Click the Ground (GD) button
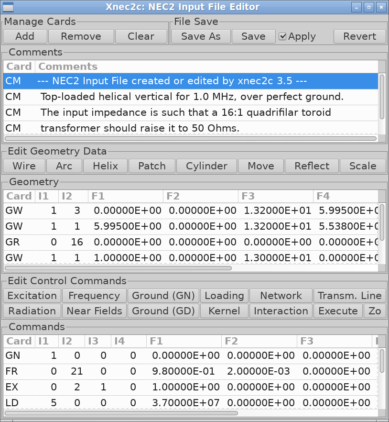 click(163, 311)
